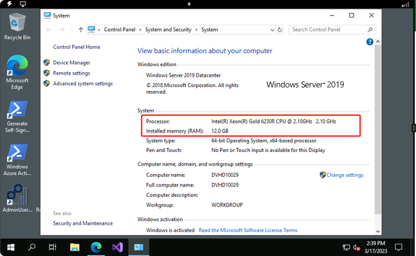This screenshot has height=256, width=416.
Task: Open Visual Studio from taskbar
Action: pyautogui.click(x=117, y=248)
